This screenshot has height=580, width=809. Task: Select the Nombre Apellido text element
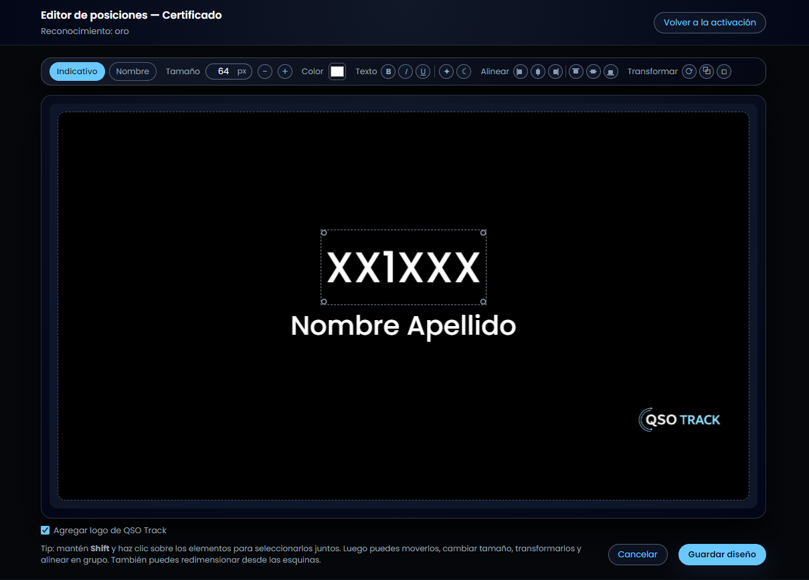click(403, 326)
